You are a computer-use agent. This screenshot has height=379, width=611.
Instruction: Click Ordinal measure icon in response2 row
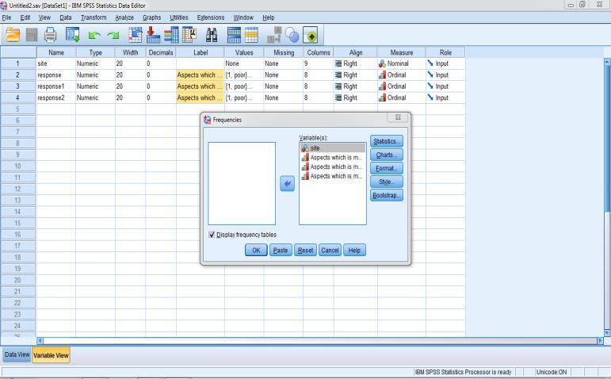pyautogui.click(x=382, y=98)
